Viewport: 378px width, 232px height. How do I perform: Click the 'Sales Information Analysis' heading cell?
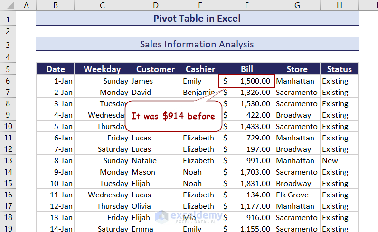(197, 44)
